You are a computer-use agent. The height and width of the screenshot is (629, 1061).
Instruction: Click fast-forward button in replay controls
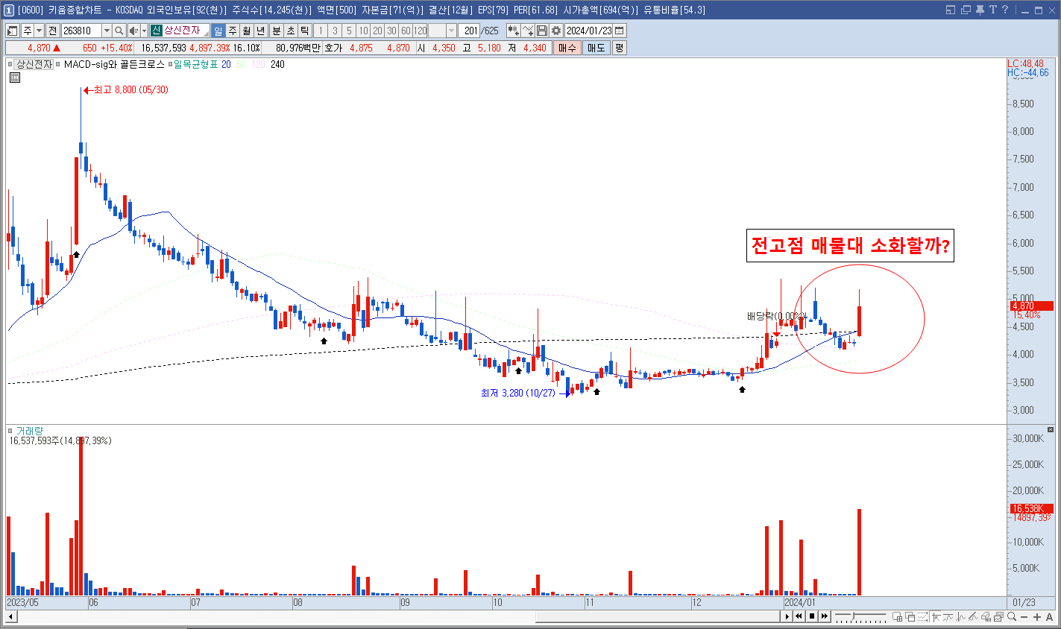point(825,616)
